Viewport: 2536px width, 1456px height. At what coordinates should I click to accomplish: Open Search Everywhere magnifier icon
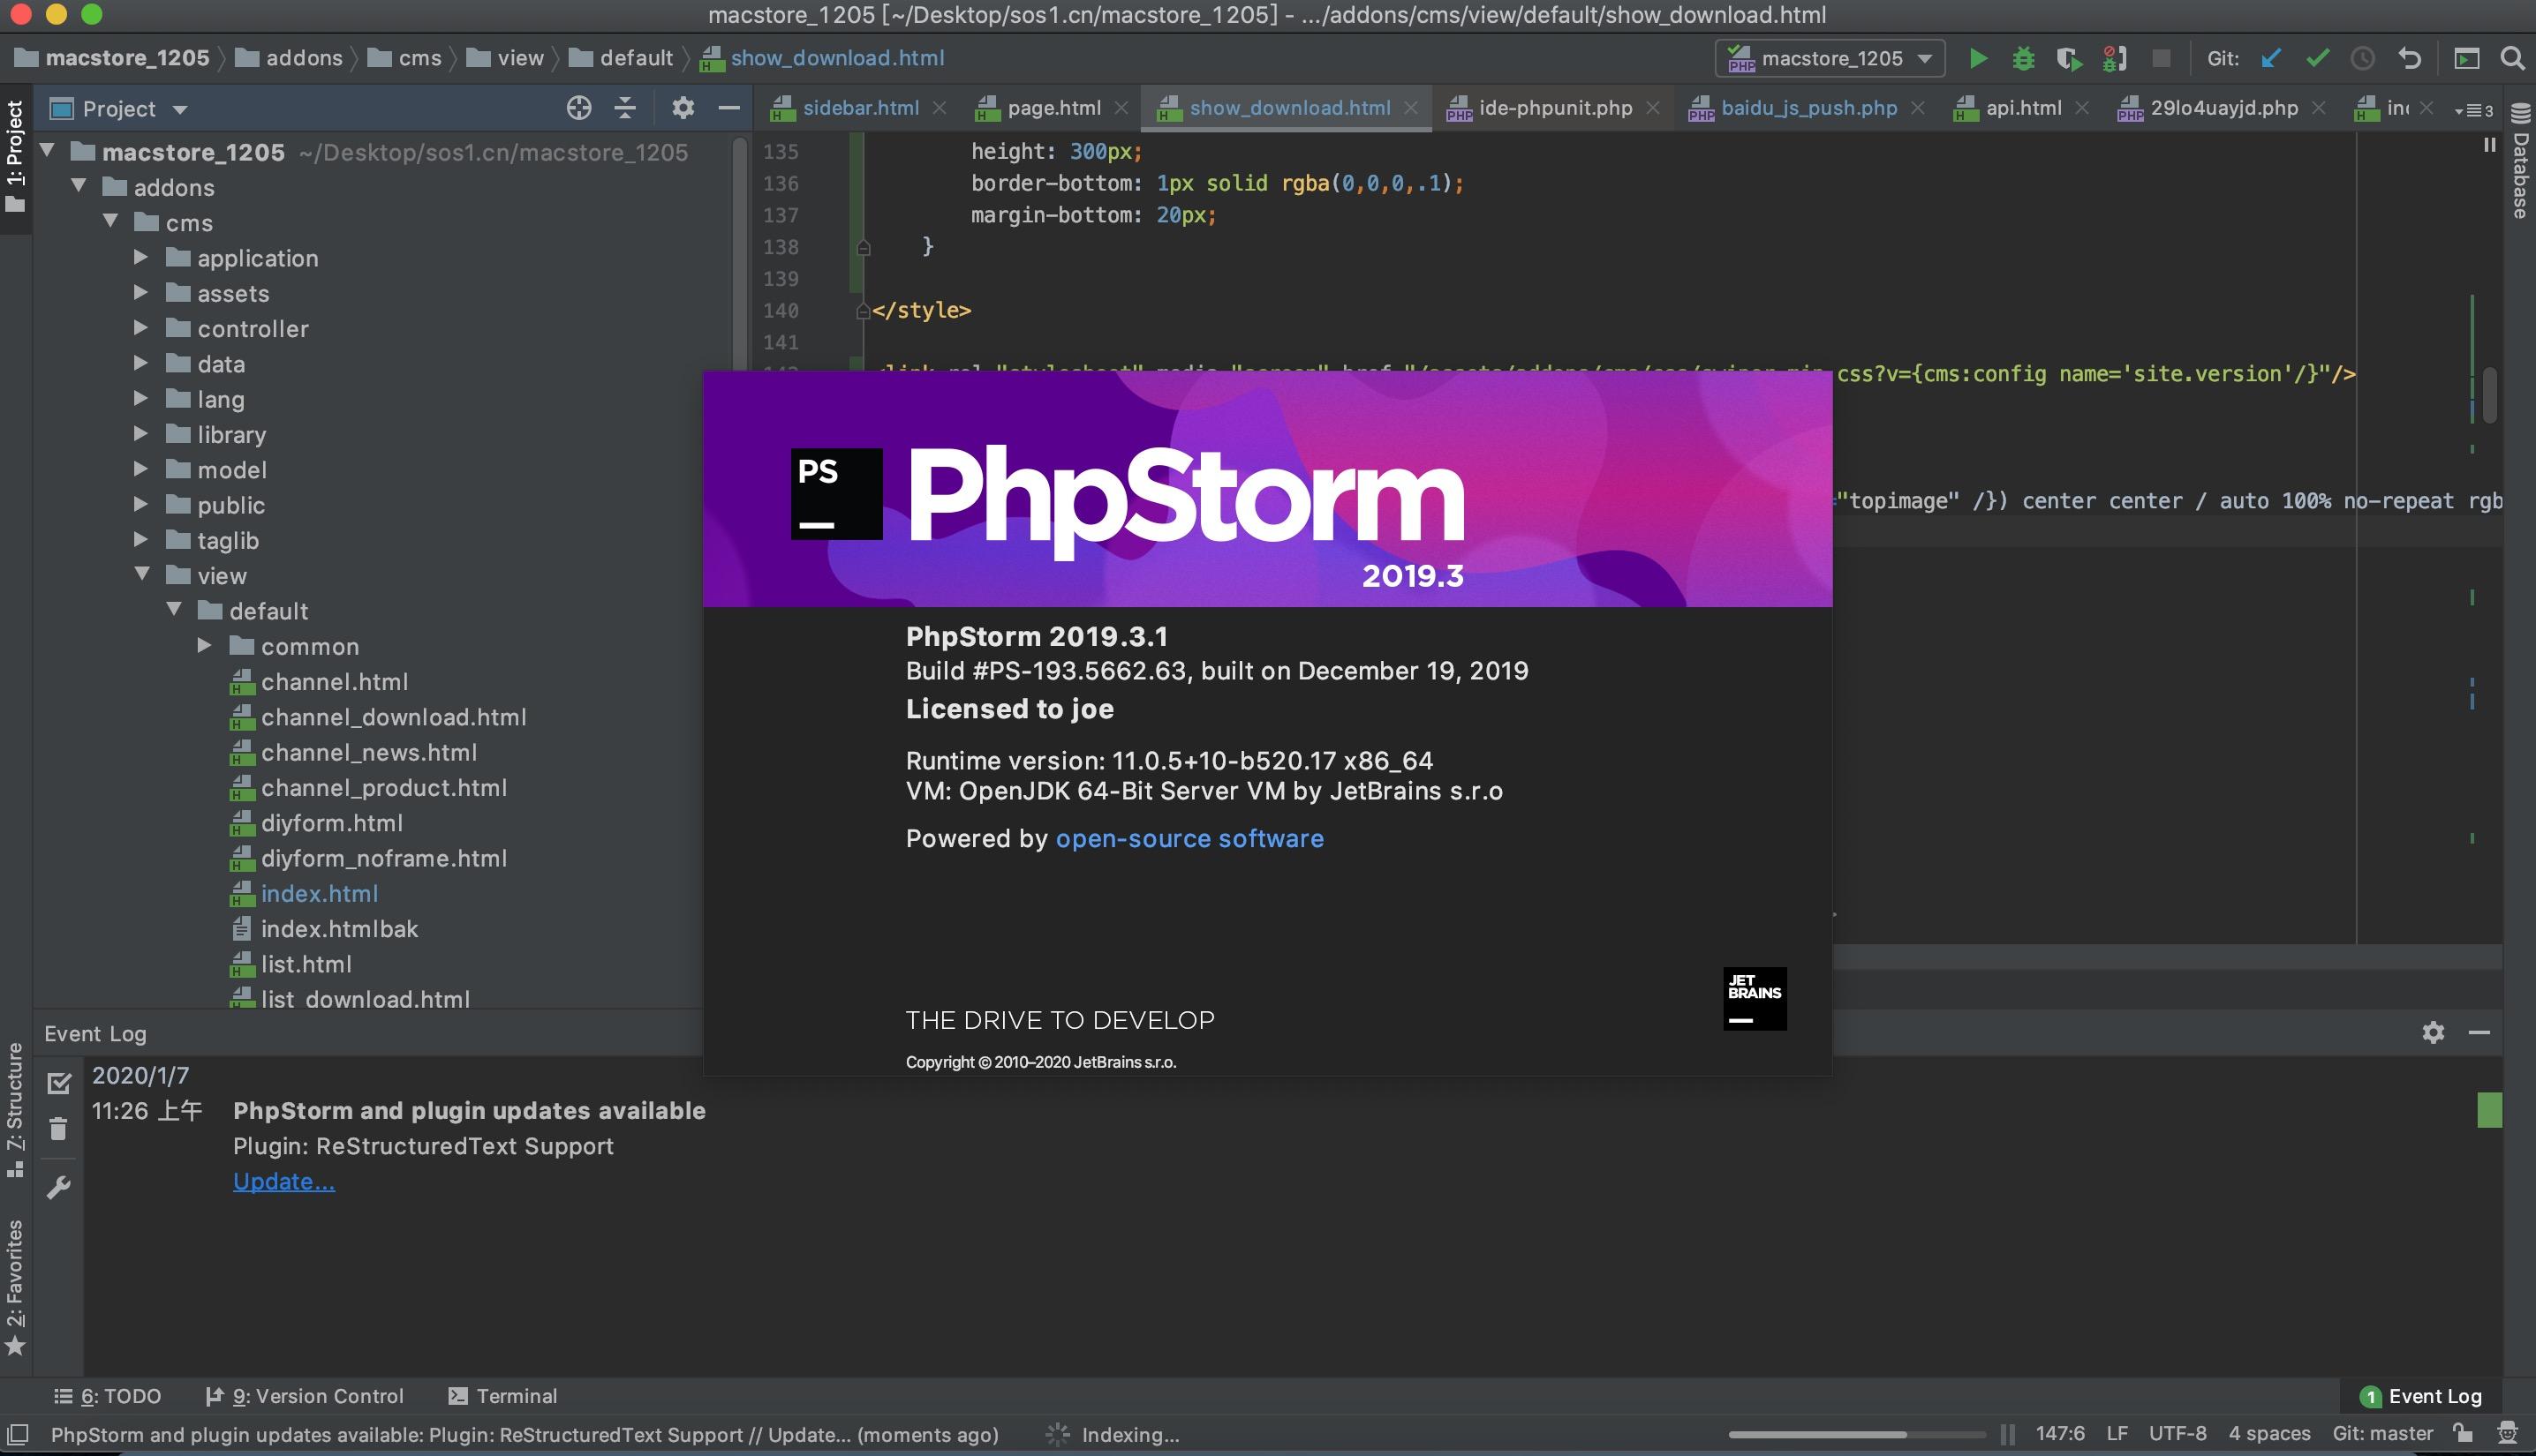[2512, 58]
